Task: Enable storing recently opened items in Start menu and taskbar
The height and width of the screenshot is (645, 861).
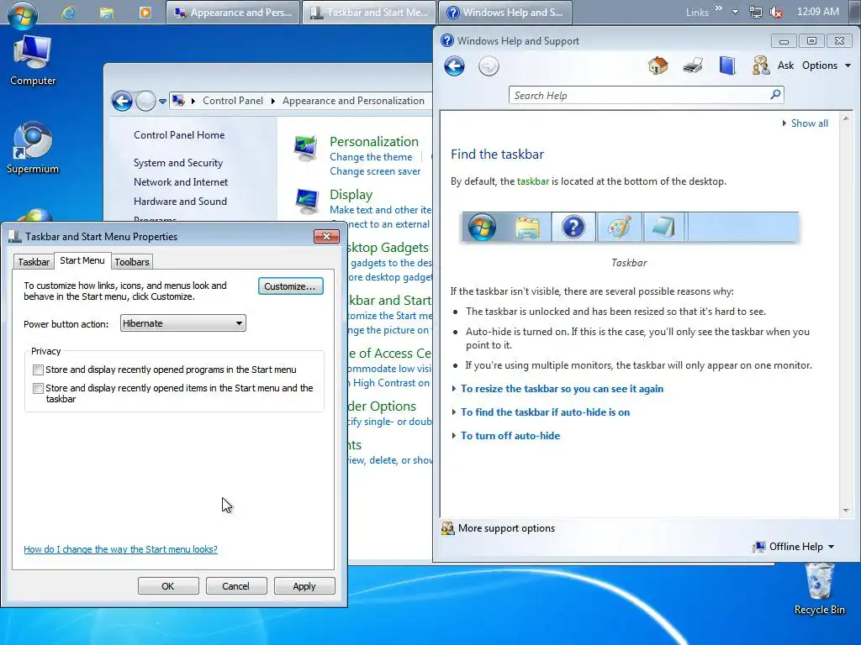Action: point(38,388)
